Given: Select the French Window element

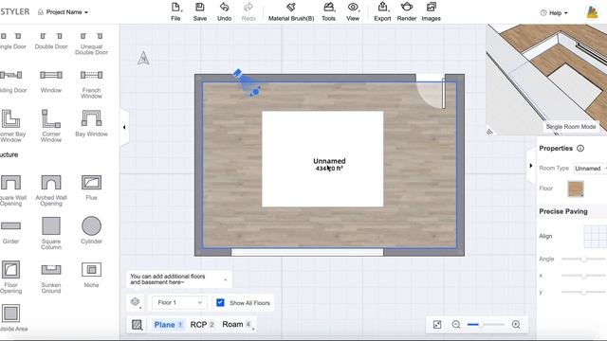Looking at the screenshot, I should [91, 84].
